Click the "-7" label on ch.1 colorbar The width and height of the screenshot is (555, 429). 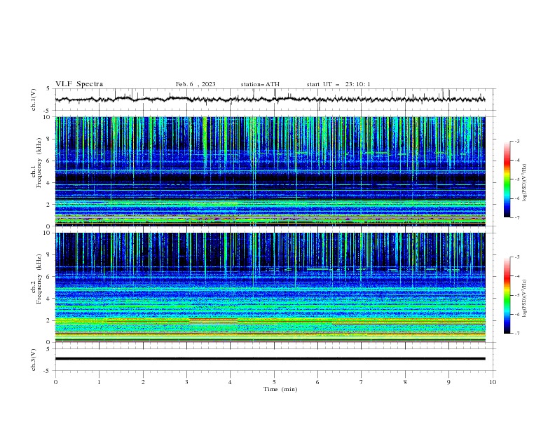point(517,217)
